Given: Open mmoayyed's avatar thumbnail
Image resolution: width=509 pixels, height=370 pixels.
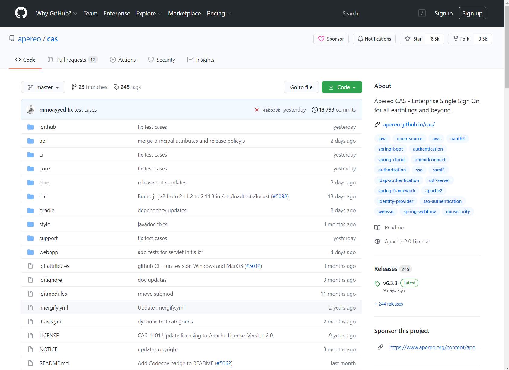Looking at the screenshot, I should [31, 109].
